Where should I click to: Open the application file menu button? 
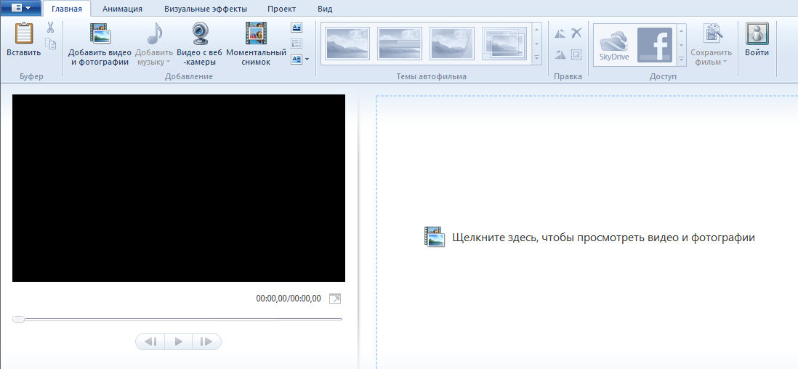pyautogui.click(x=20, y=8)
